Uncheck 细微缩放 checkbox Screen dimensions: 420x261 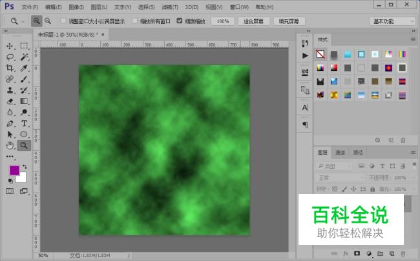pyautogui.click(x=180, y=21)
